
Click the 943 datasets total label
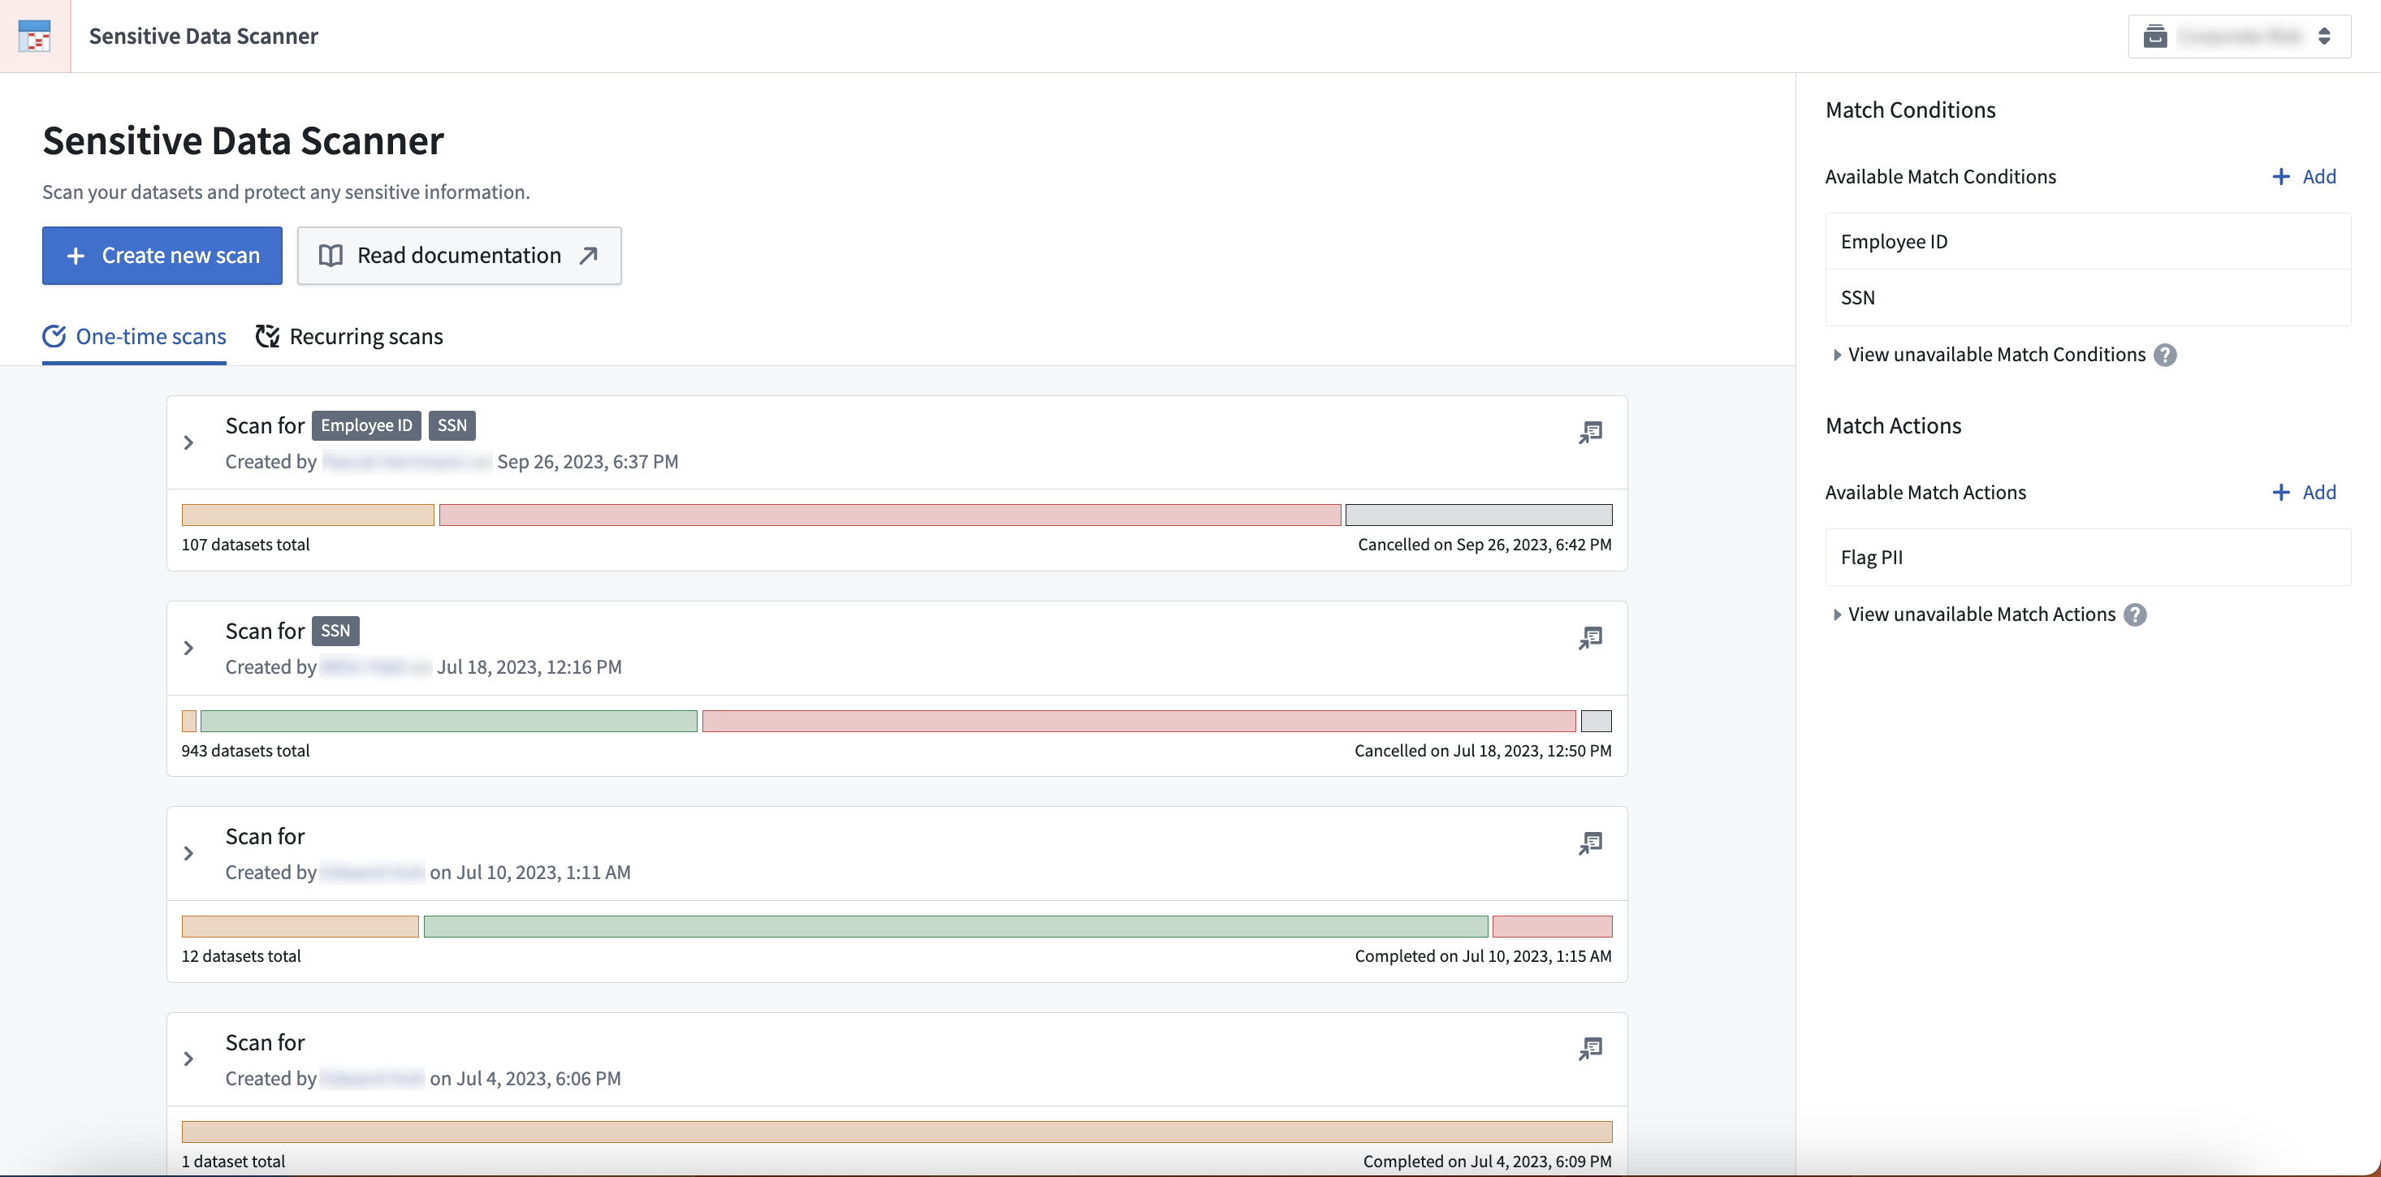245,750
